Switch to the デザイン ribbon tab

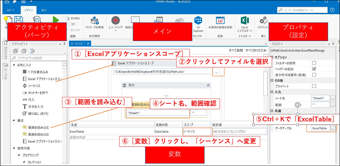[x=29, y=10]
